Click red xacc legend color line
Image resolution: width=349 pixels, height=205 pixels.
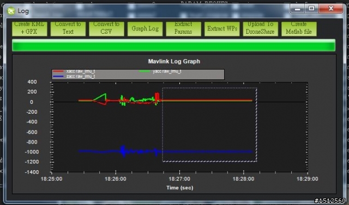click(x=58, y=71)
